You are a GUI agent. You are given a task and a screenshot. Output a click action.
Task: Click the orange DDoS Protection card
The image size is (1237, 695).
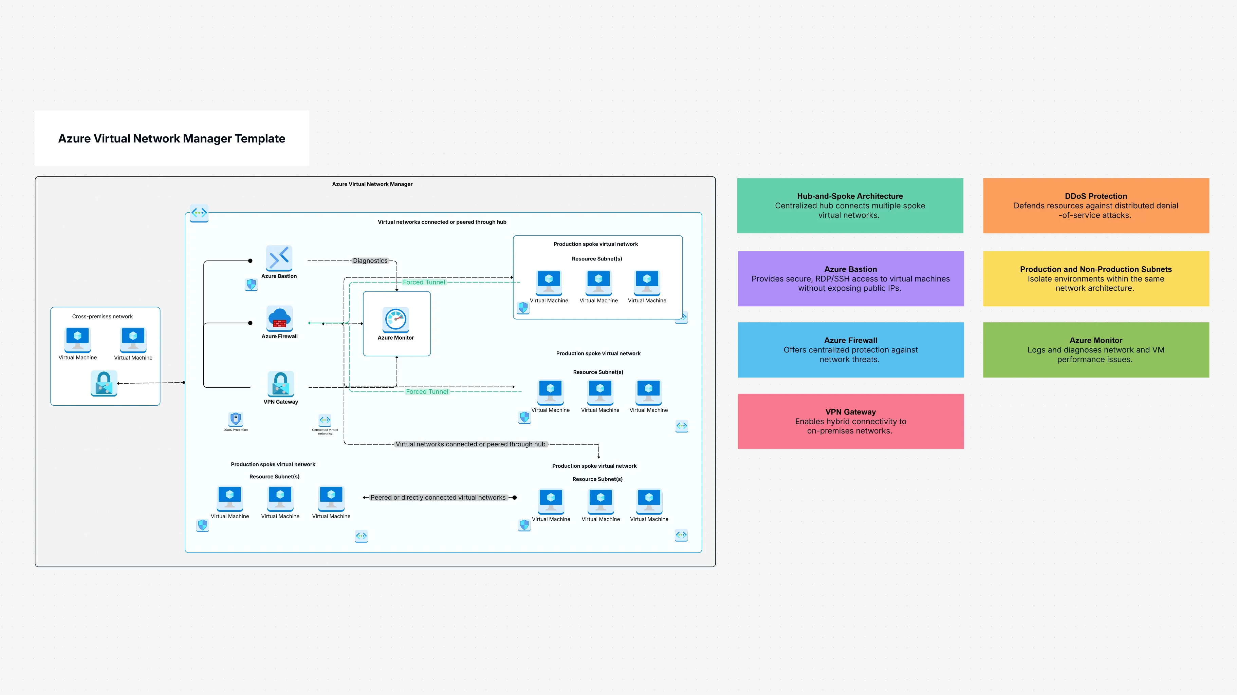pos(1096,206)
